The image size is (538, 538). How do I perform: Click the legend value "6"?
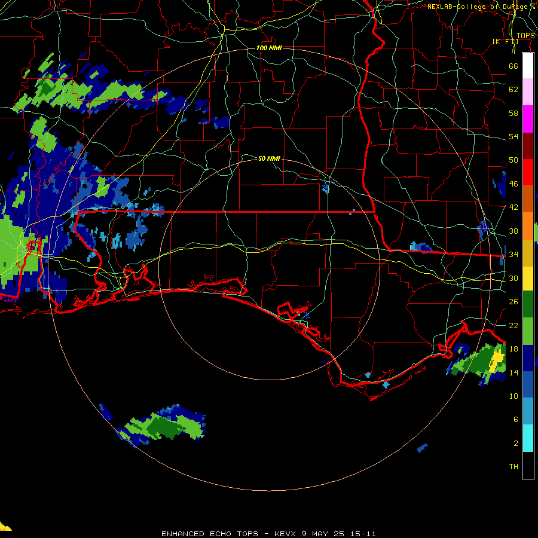pos(516,420)
